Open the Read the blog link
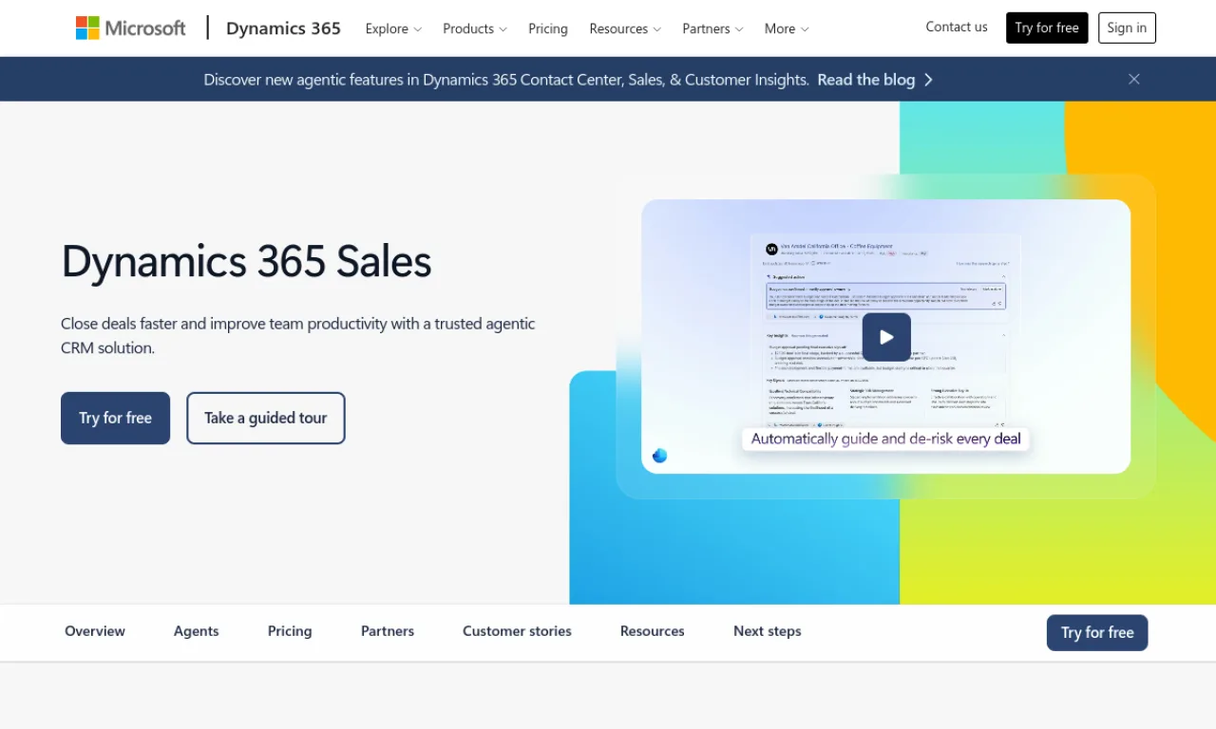Image resolution: width=1216 pixels, height=729 pixels. tap(865, 80)
